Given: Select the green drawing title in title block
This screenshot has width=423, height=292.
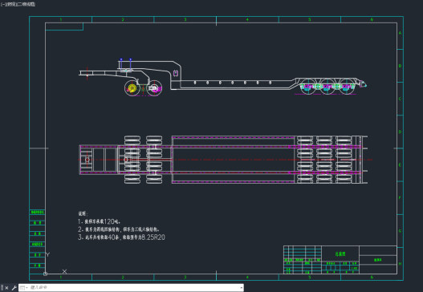Looking at the screenshot, I should click(x=340, y=253).
